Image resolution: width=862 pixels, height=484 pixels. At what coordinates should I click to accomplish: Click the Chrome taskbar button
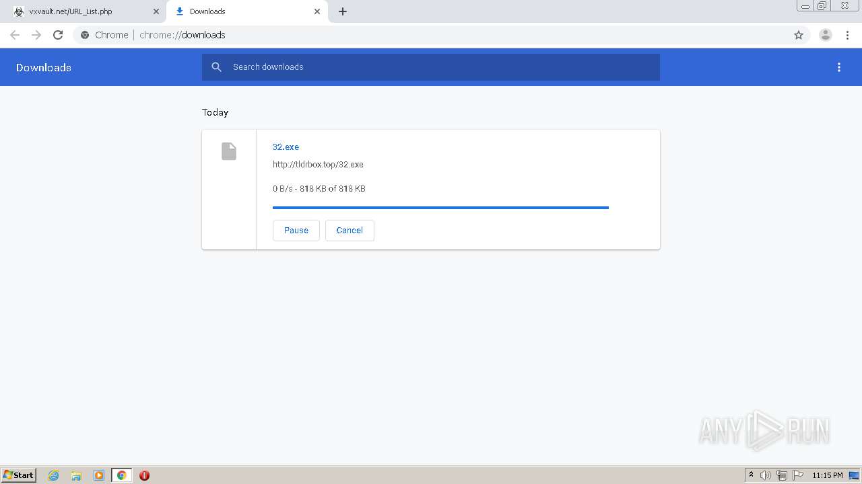tap(121, 475)
